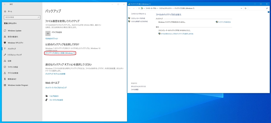271x123 pixels.
Task: Click the フィードバックの送信 person icon
Action: tap(46, 100)
